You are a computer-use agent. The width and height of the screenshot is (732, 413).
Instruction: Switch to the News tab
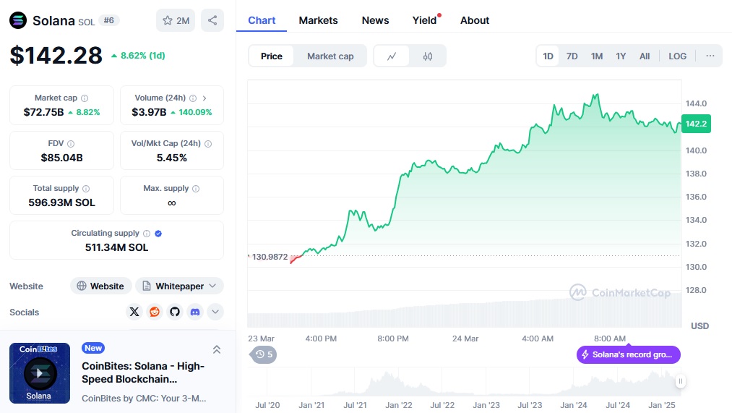coord(375,20)
